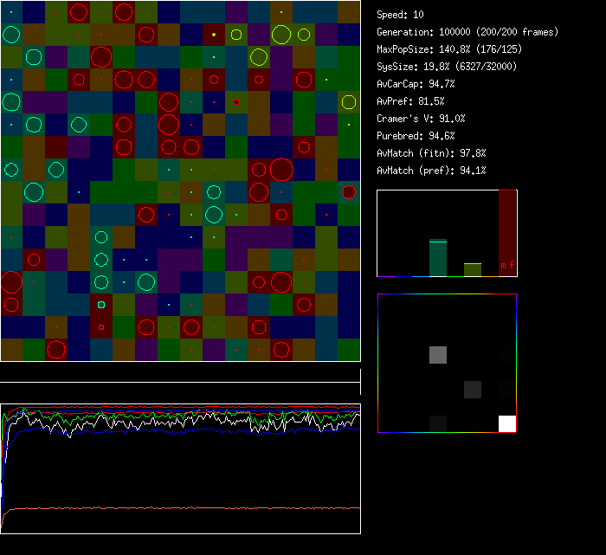Select the solid red diamond in the olive cell
Screen dimensions: 606x555
point(236,102)
